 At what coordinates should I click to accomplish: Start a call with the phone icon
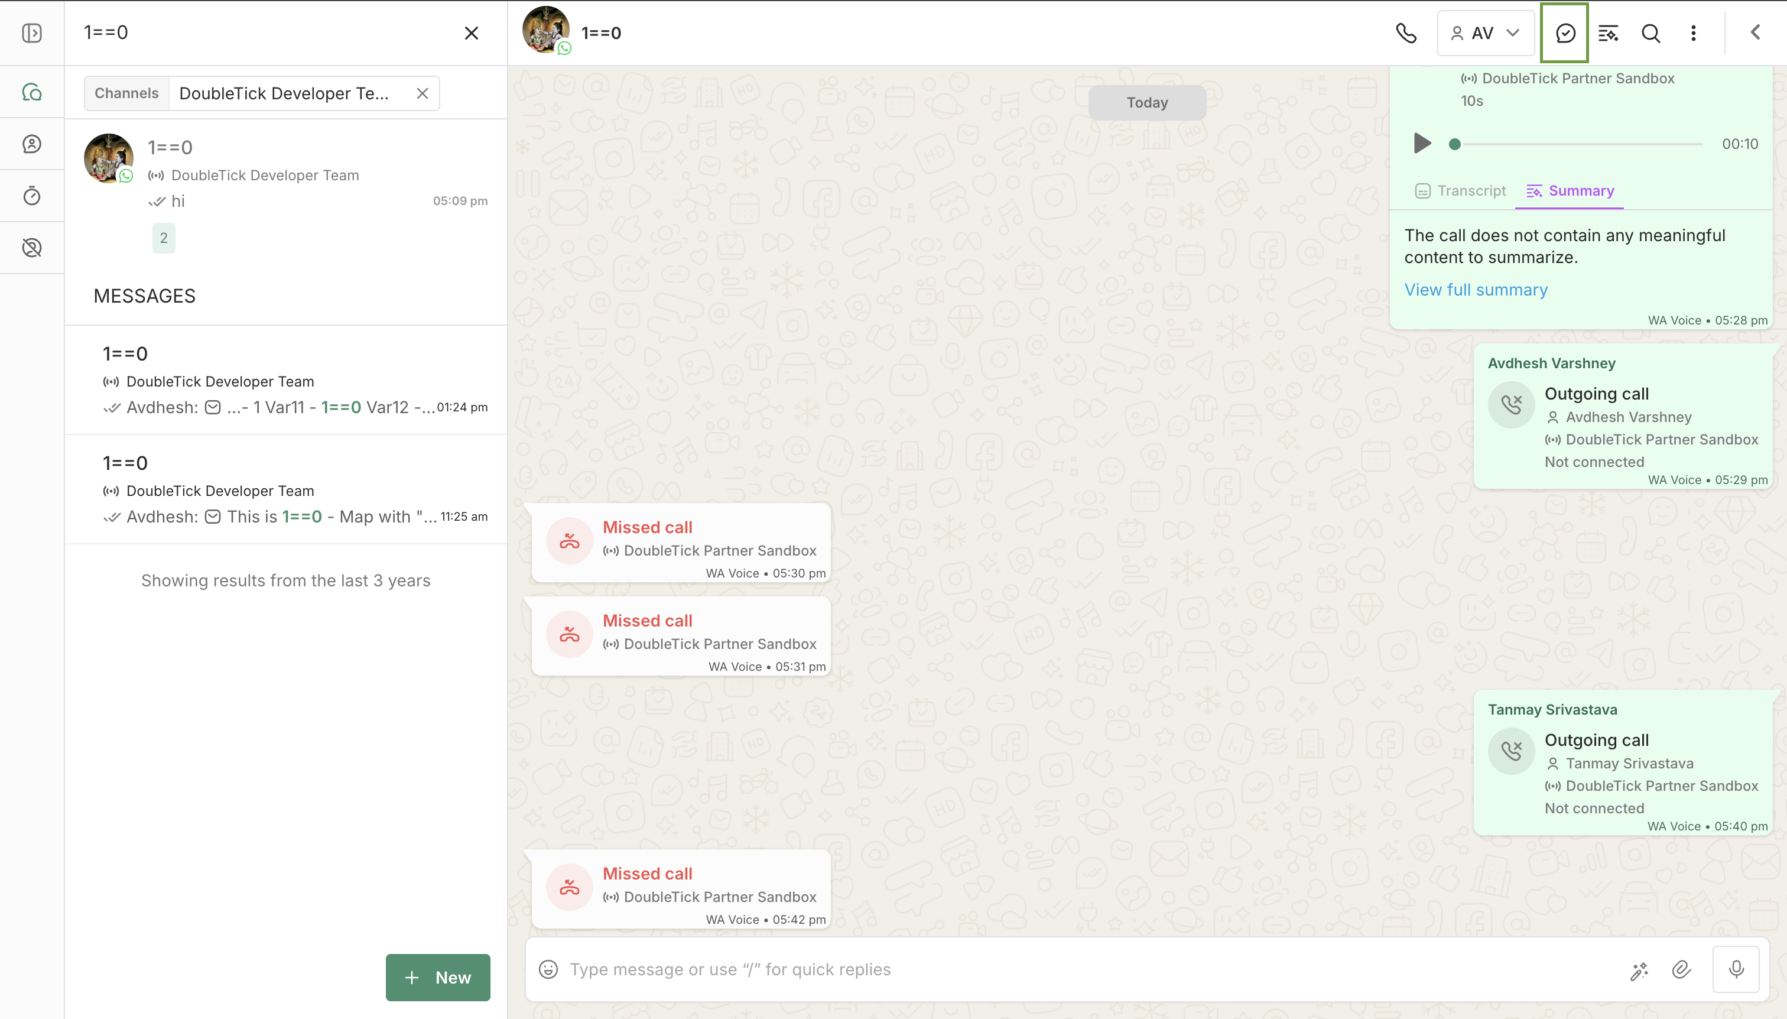coord(1406,33)
